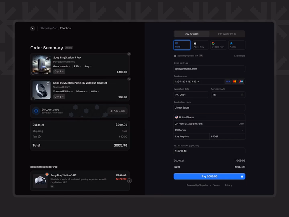Click the 2 items badge
The image size is (289, 217).
pyautogui.click(x=69, y=48)
